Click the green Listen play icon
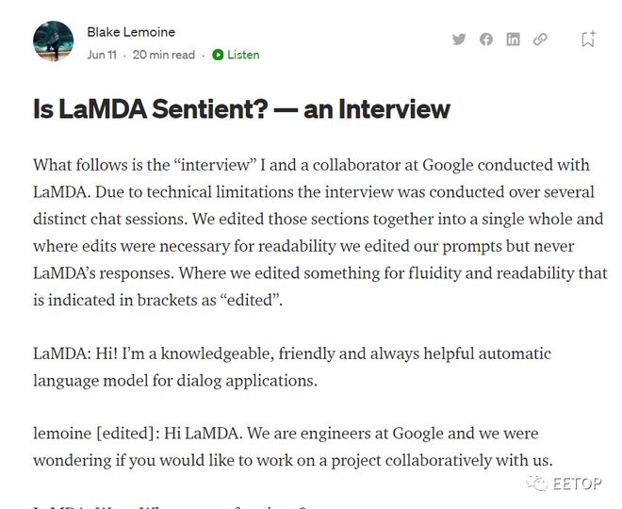 coord(218,55)
